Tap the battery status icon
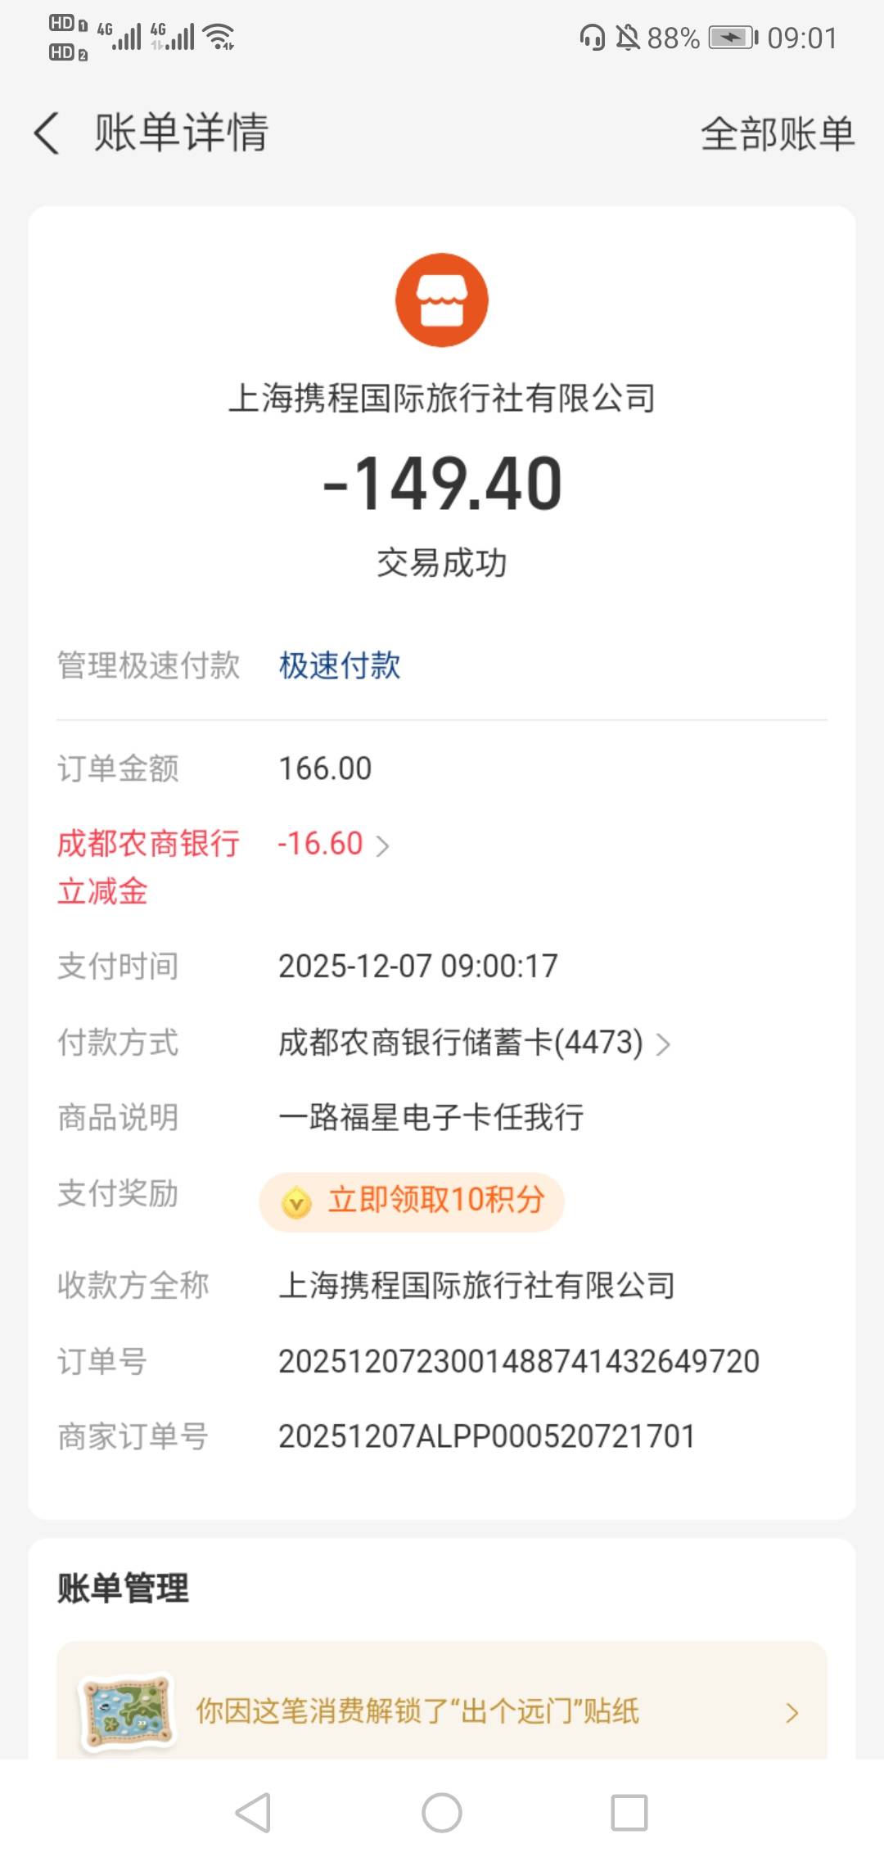Viewport: 884px width, 1866px height. tap(733, 38)
